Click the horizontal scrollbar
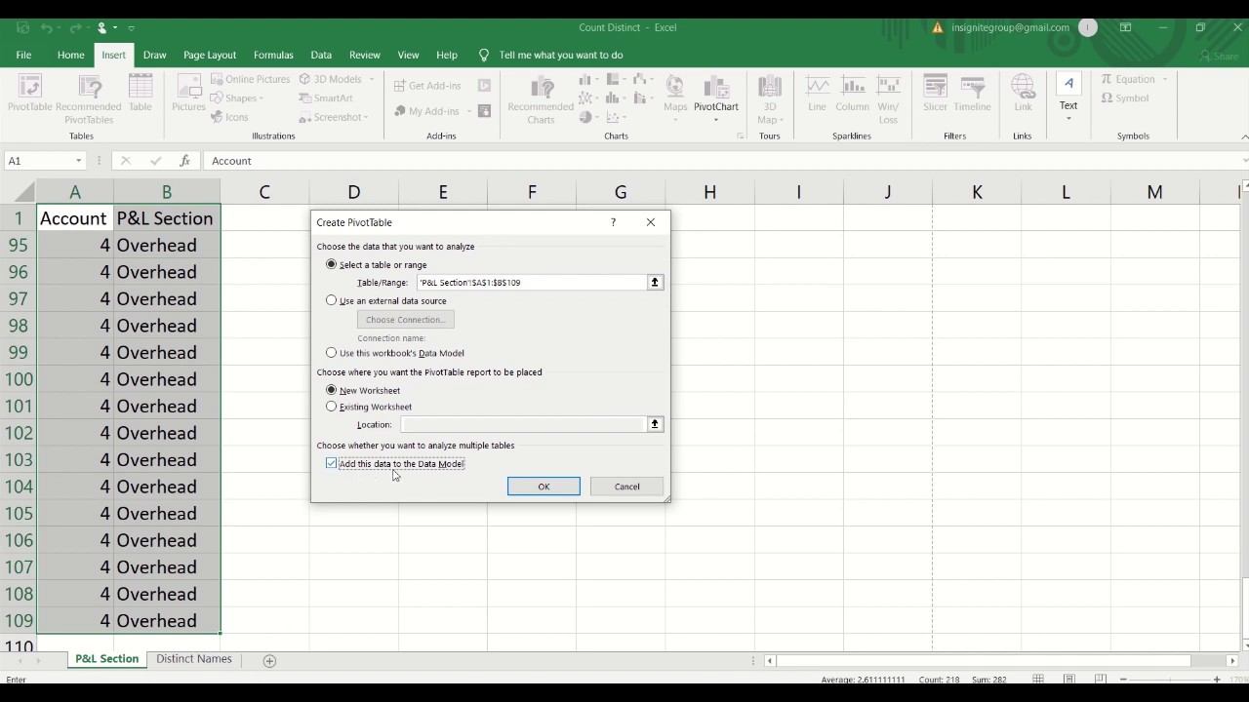This screenshot has width=1249, height=702. point(986,660)
